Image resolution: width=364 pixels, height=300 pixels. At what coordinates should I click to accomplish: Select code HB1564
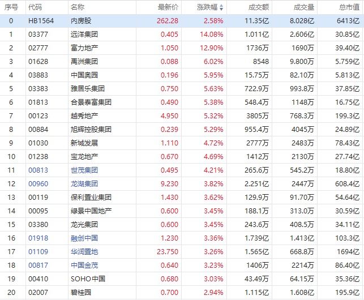(x=41, y=21)
